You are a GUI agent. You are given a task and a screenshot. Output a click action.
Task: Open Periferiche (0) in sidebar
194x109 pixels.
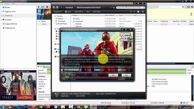click(10, 28)
